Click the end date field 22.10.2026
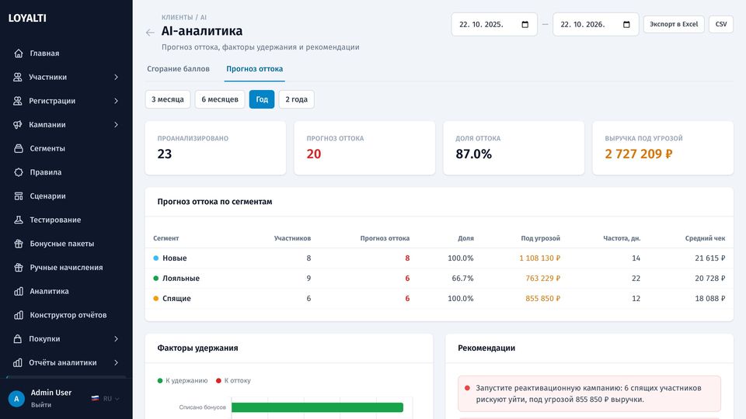Viewport: 746px width, 419px height. tap(596, 24)
